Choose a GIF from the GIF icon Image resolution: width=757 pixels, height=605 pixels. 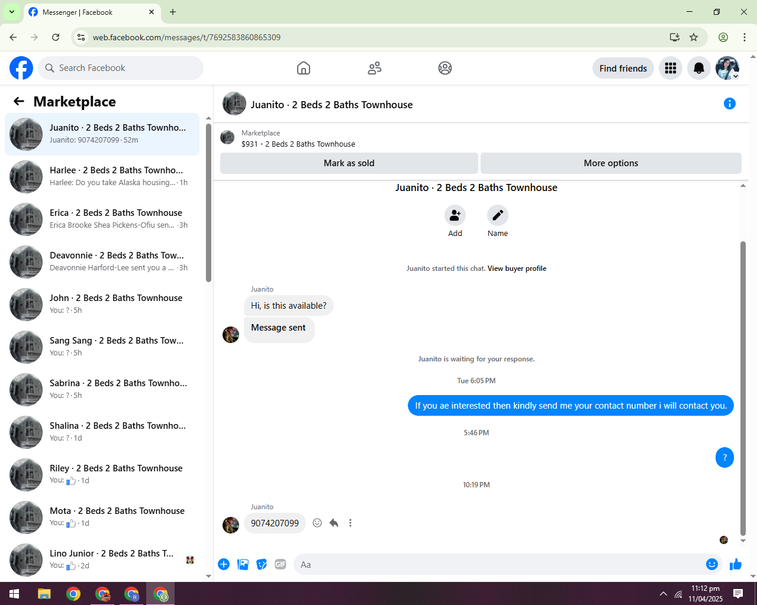(281, 564)
